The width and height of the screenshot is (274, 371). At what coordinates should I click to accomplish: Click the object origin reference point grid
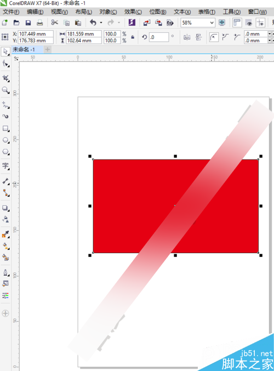pyautogui.click(x=5, y=37)
